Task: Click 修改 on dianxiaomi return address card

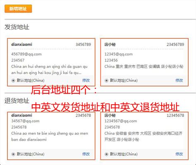Action: 86,154
